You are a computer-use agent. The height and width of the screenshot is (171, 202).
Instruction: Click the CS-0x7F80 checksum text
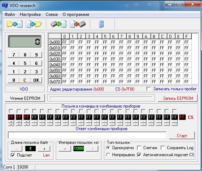point(125,89)
